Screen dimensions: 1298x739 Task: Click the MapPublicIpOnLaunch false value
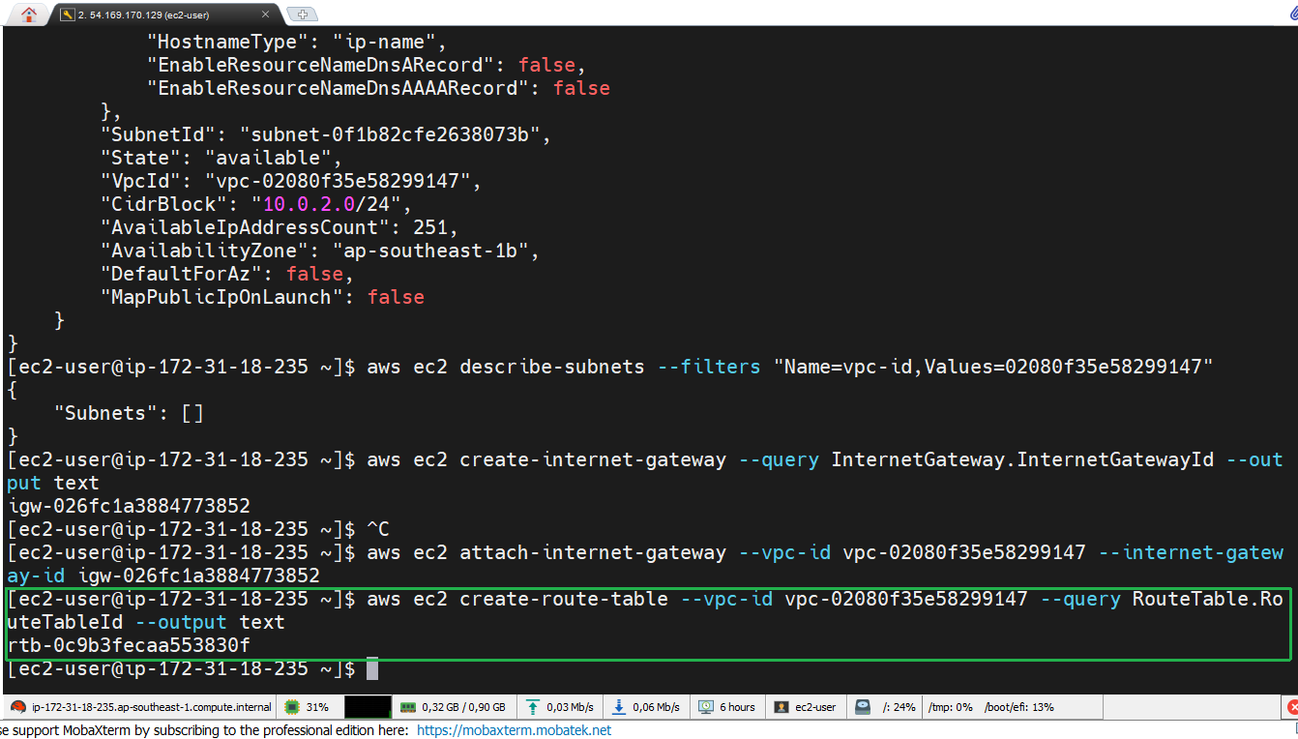[396, 297]
